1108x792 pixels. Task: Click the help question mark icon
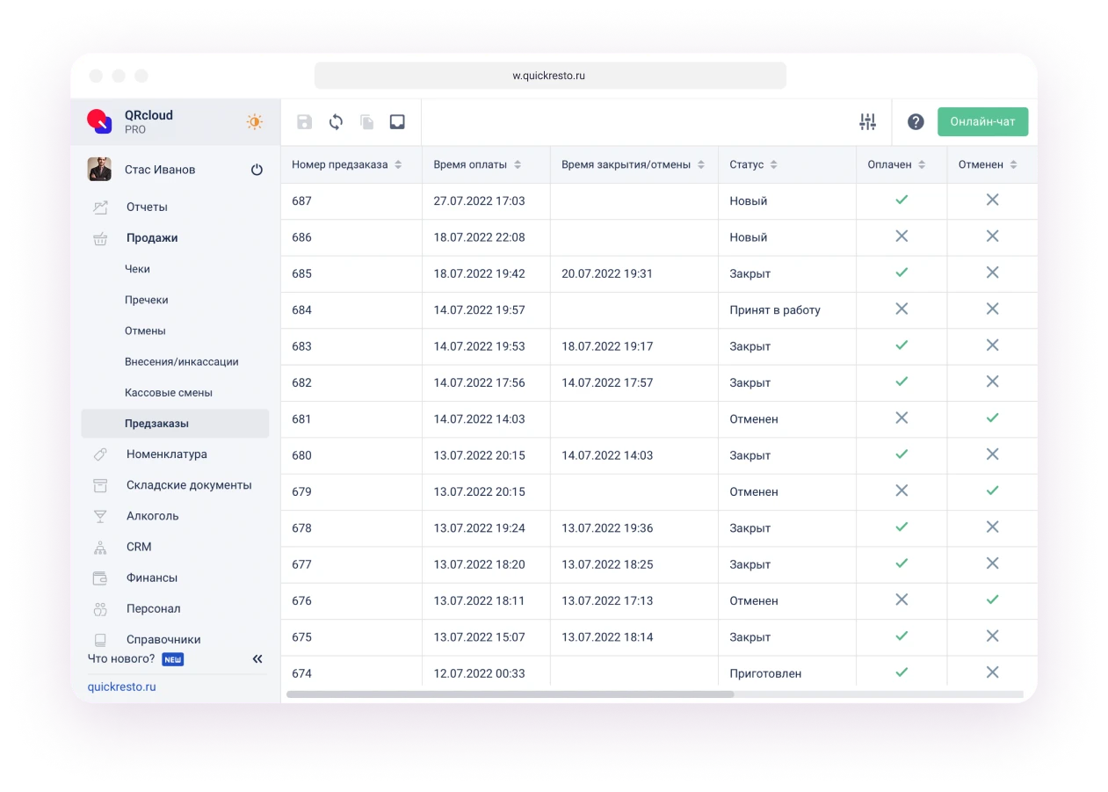[x=916, y=122]
